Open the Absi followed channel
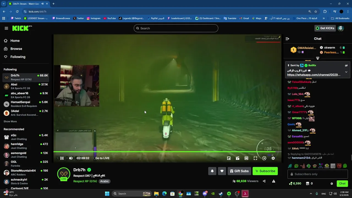Image resolution: width=352 pixels, height=198 pixels. coord(26,86)
